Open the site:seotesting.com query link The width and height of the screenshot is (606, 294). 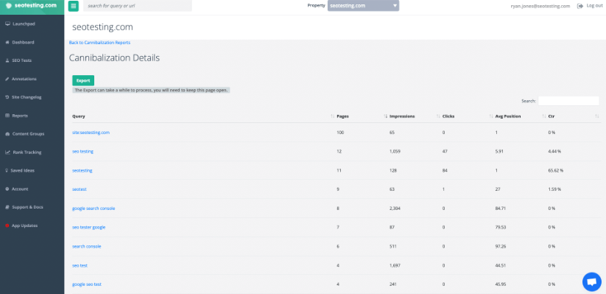(91, 133)
